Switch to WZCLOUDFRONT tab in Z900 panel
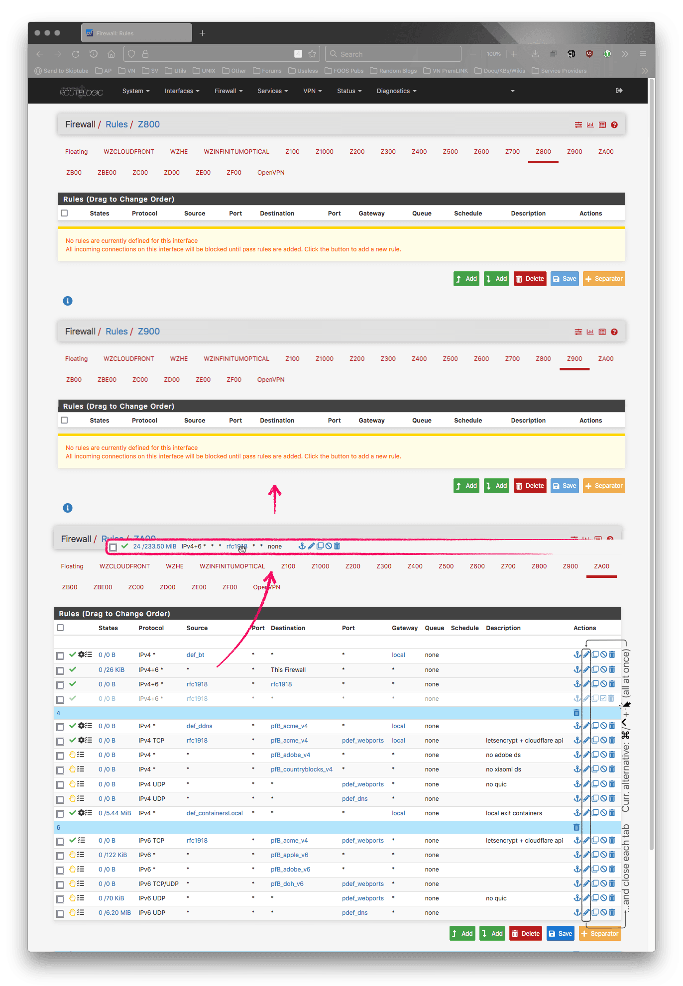Screen dimensions: 683x986 [128, 359]
